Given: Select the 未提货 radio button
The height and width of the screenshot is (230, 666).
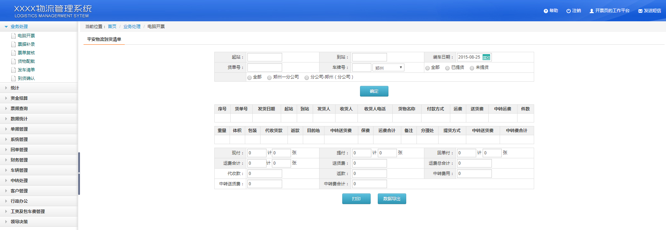Looking at the screenshot, I should (472, 68).
